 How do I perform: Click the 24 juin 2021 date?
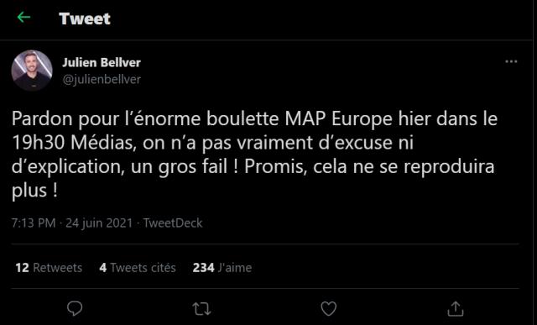pyautogui.click(x=99, y=223)
